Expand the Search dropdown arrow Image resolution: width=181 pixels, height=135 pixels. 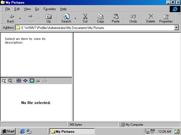tap(75, 18)
